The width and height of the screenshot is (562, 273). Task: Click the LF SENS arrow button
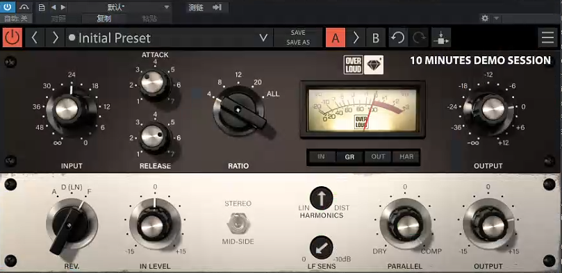[321, 247]
